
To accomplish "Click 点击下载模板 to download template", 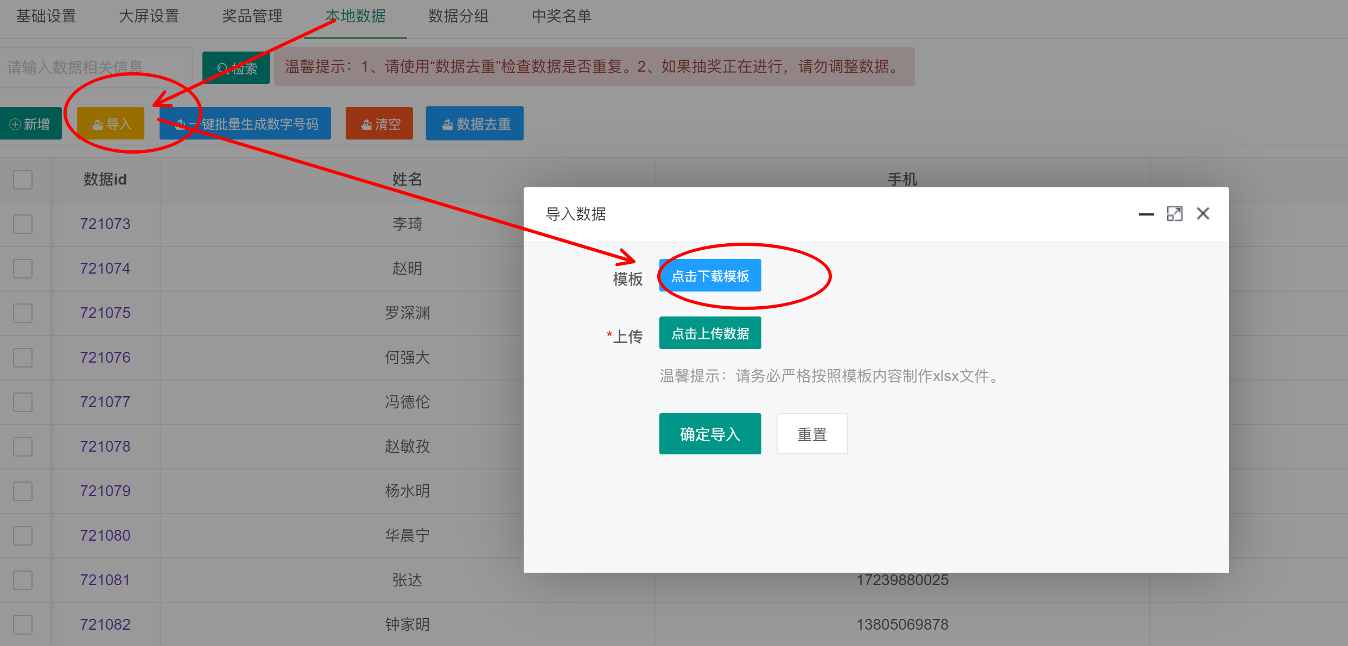I will pyautogui.click(x=710, y=276).
